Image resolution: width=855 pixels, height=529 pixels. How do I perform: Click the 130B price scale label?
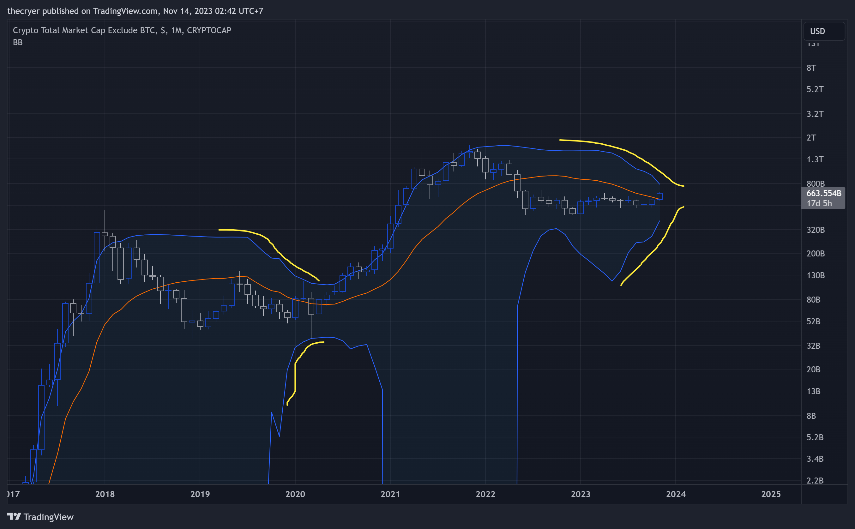click(816, 275)
